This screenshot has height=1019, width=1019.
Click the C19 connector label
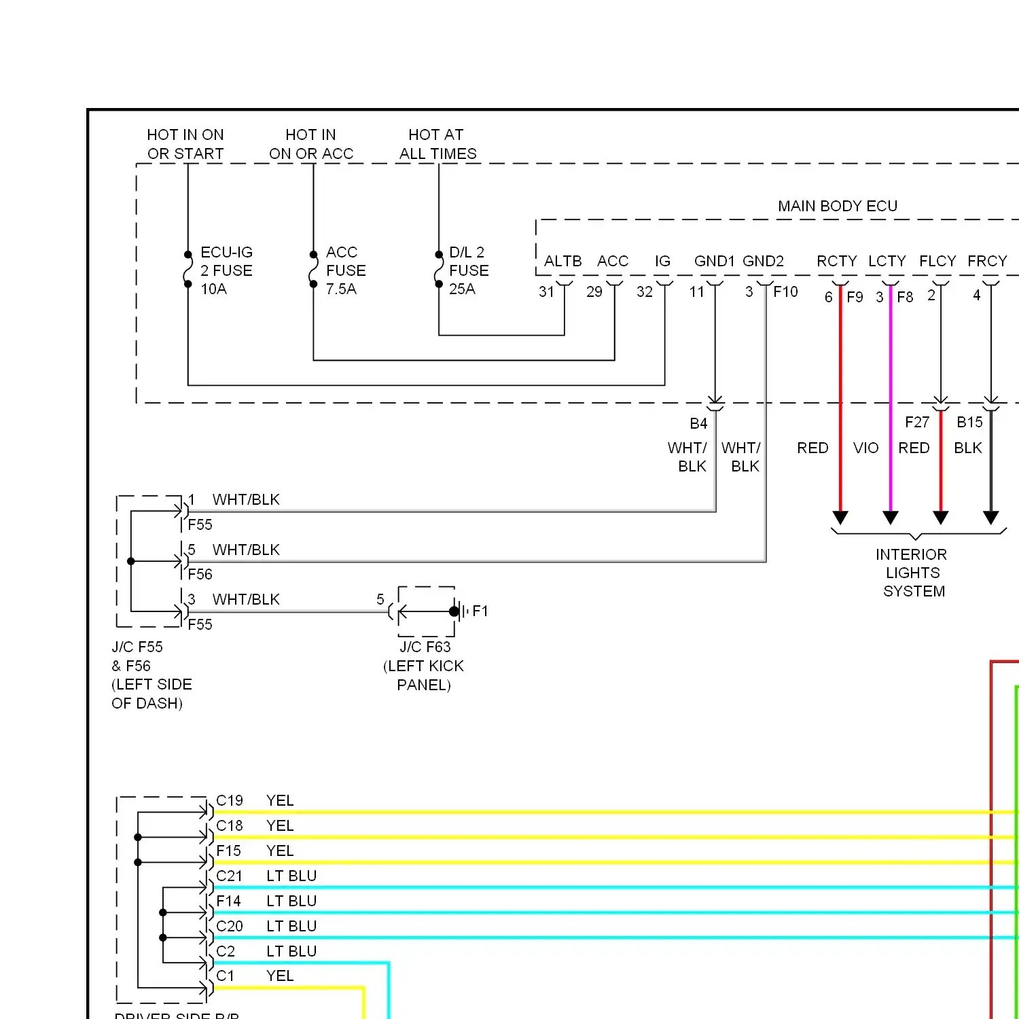pyautogui.click(x=229, y=800)
